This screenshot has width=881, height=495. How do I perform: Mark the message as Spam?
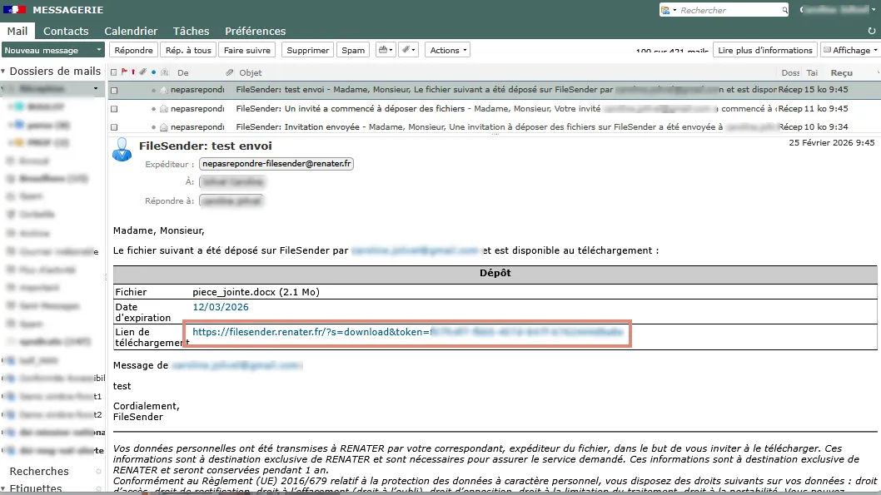tap(353, 50)
